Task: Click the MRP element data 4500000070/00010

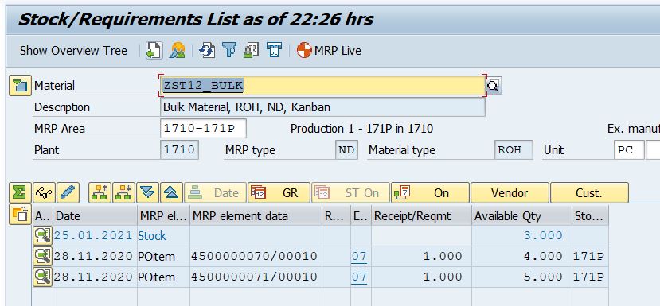Action: click(x=254, y=256)
